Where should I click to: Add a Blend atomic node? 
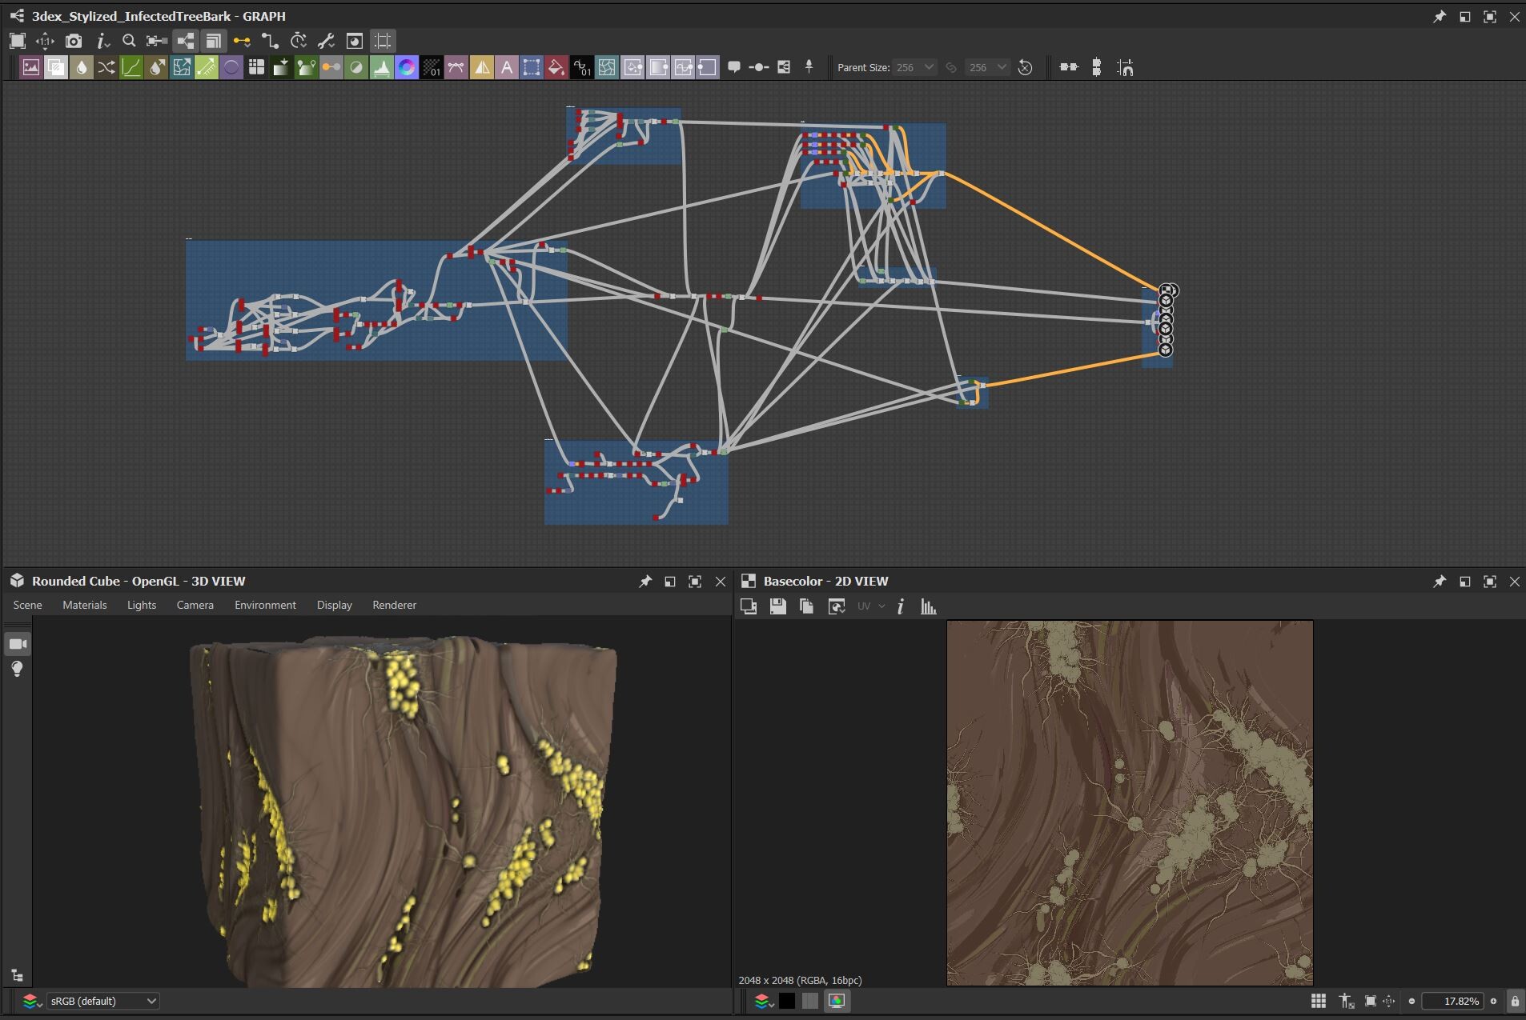coord(56,67)
